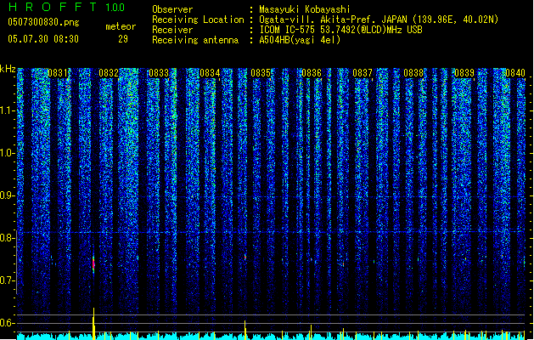The height and width of the screenshot is (340, 534).
Task: Click the 0840 time marker
Action: click(x=515, y=73)
